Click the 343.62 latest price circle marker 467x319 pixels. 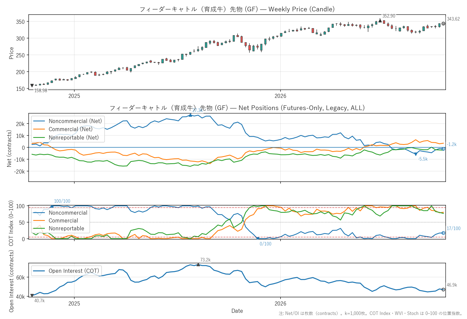tap(443, 24)
